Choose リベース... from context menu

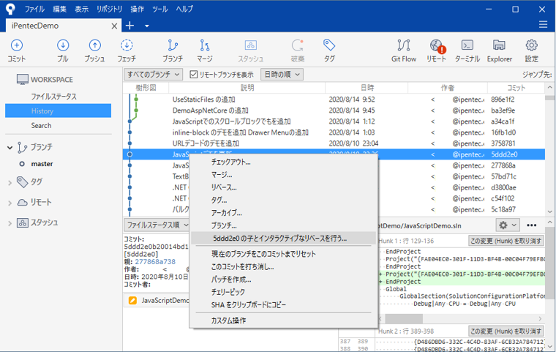coord(284,187)
